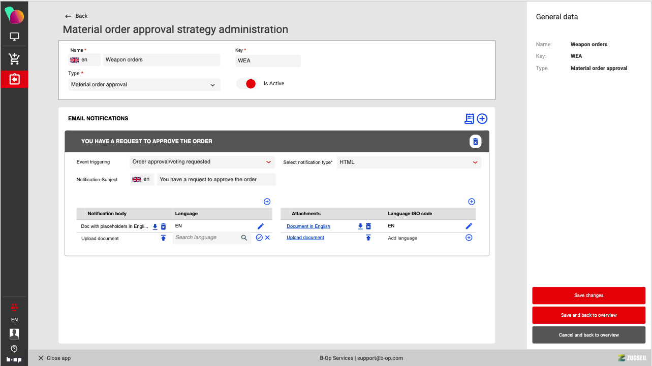Click Save changes button
This screenshot has height=366, width=652.
[588, 295]
